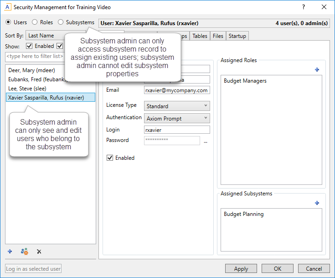Click the password ellipsis button

tap(206, 141)
